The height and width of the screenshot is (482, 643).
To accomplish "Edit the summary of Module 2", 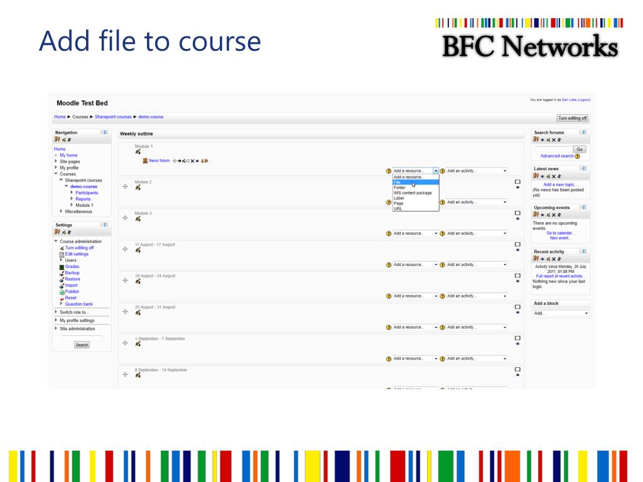I will 138,187.
